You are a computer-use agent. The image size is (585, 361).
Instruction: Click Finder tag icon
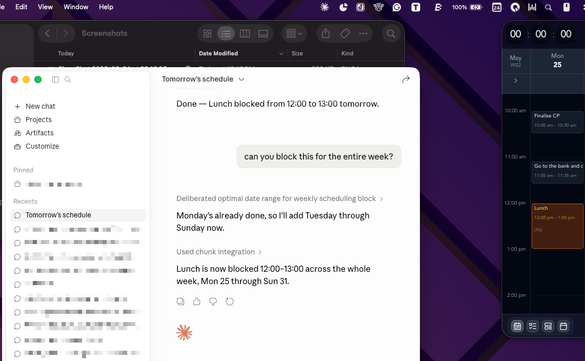pyautogui.click(x=345, y=34)
